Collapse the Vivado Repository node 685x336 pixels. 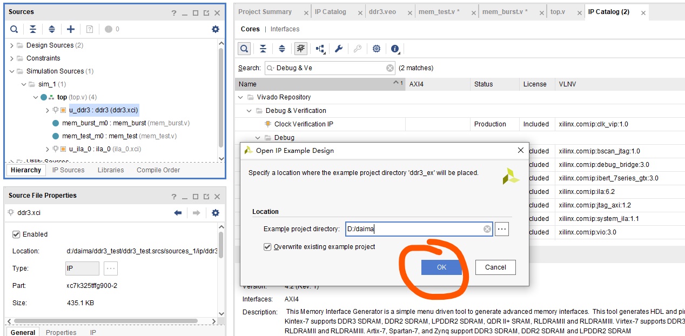click(240, 97)
